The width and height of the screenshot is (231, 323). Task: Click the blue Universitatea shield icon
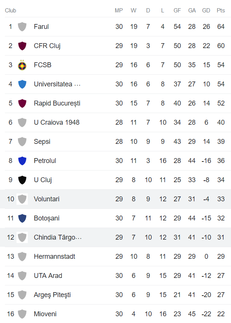pyautogui.click(x=22, y=84)
